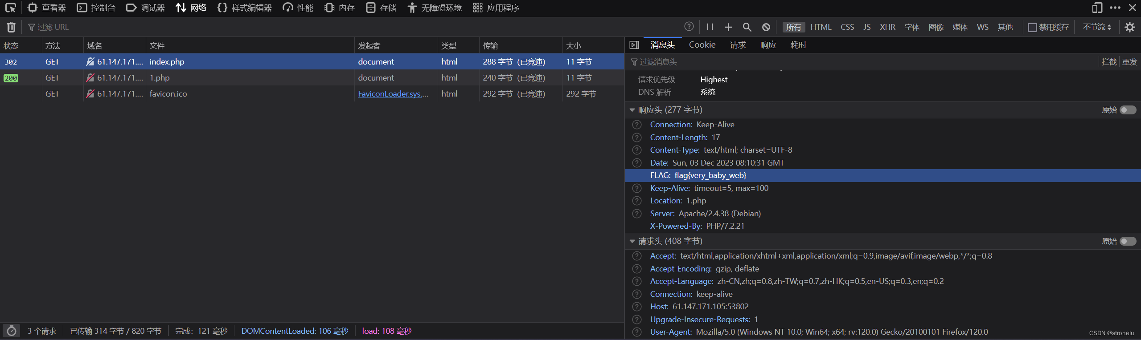Click the 拦截 block button
Viewport: 1141px width, 340px height.
(x=1109, y=62)
